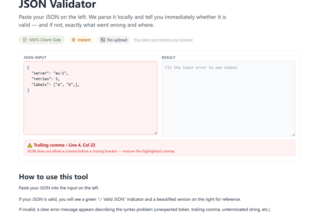Click the shield icon in 100% Client-Side badge
The width and height of the screenshot is (323, 215).
point(25,40)
